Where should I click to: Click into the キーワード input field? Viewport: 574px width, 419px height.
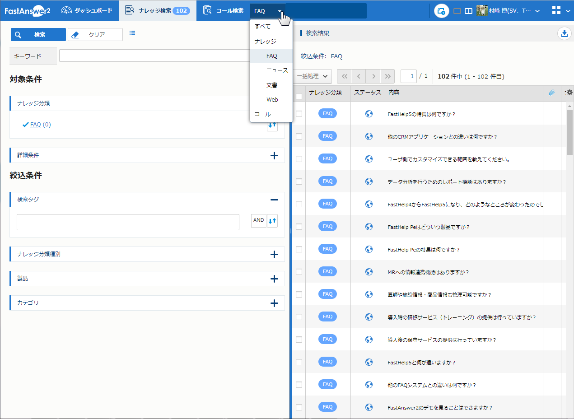click(154, 56)
